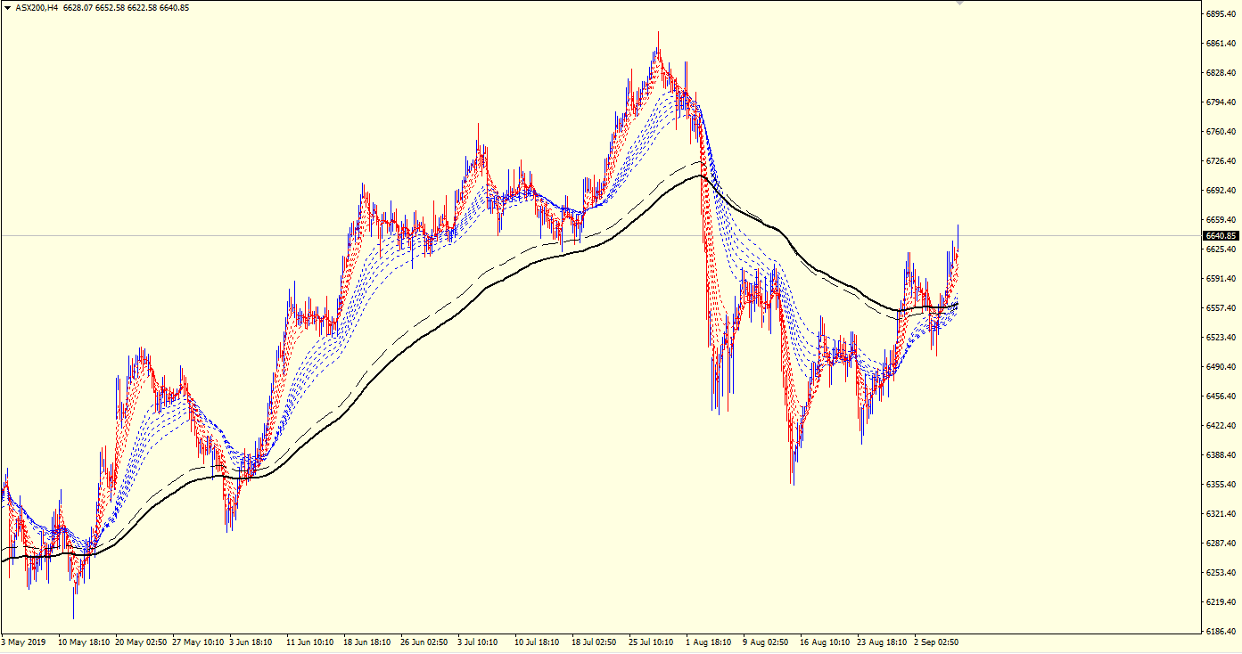Click the 18 Jun 18:10 time label

click(369, 642)
